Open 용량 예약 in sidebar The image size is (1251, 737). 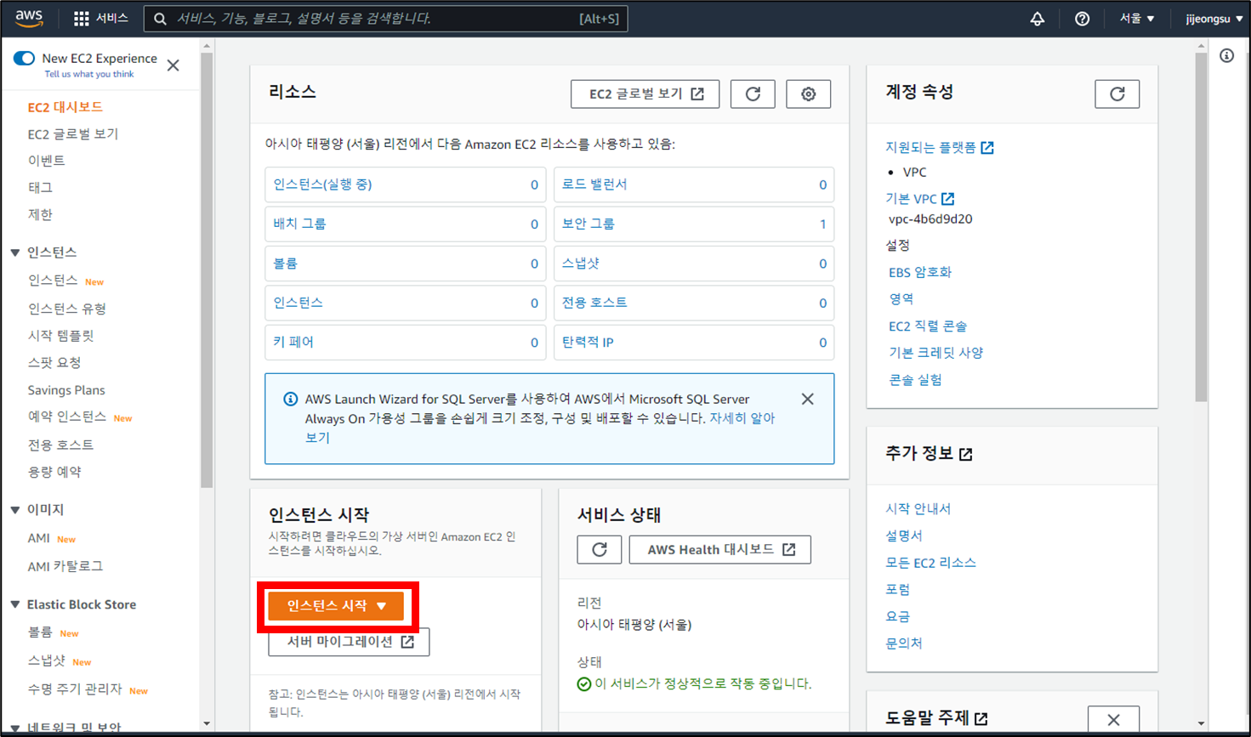click(54, 472)
